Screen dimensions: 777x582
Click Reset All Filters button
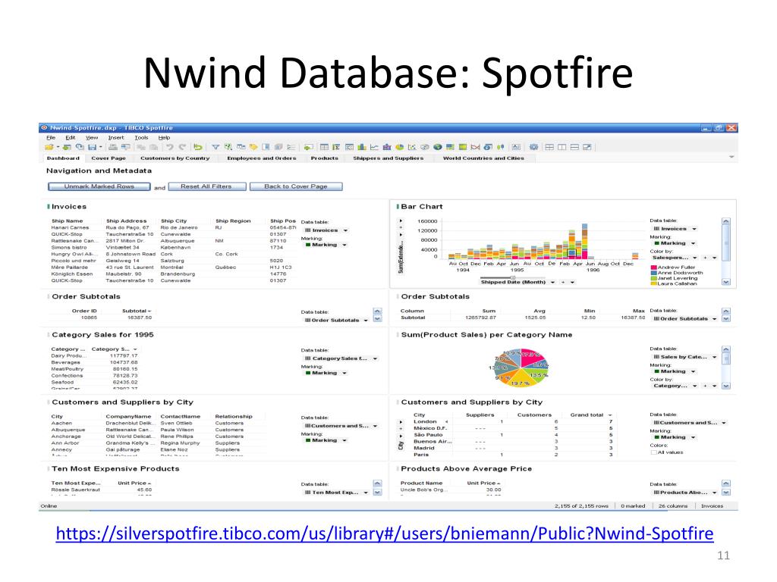pos(206,186)
